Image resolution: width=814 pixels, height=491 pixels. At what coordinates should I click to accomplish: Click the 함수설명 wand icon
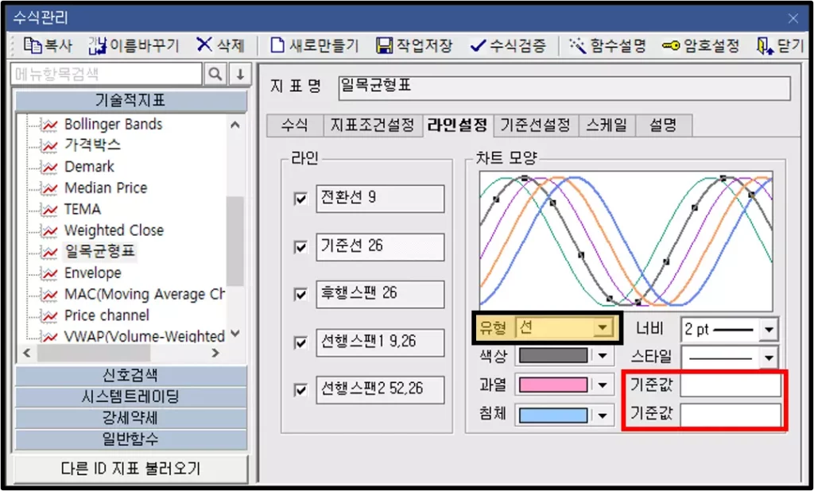click(577, 45)
